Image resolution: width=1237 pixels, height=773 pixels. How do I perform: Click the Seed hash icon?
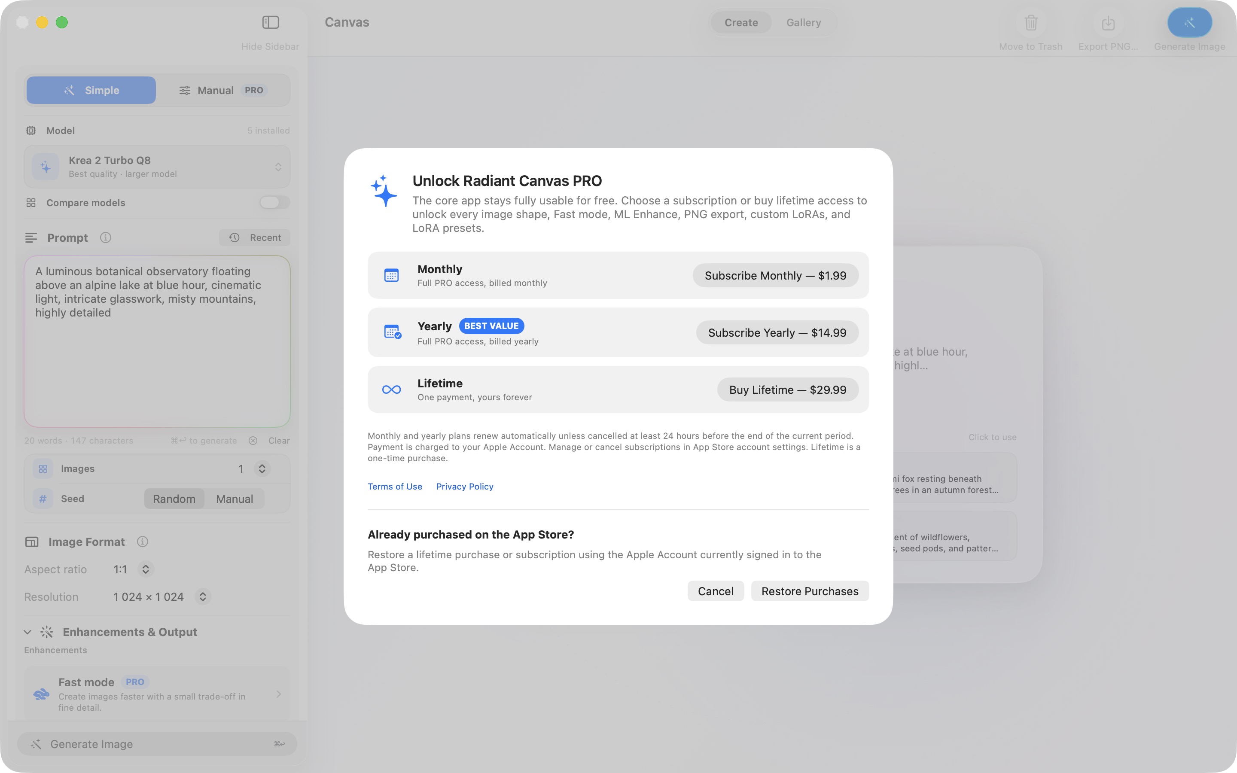pos(43,499)
